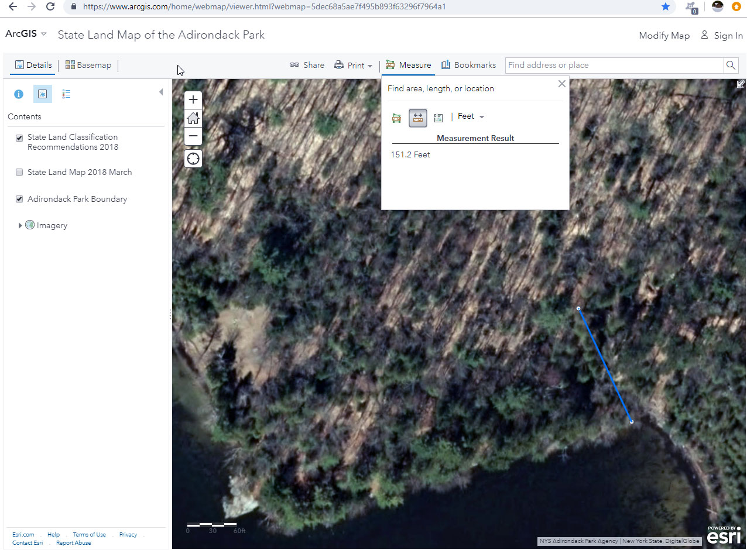
Task: Expand the Imagery layer group
Action: (20, 225)
